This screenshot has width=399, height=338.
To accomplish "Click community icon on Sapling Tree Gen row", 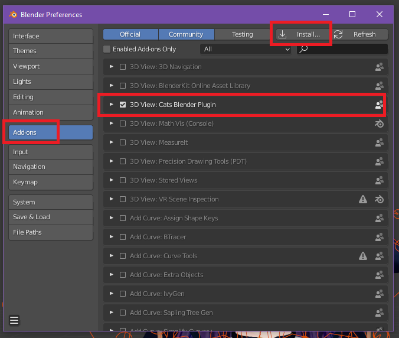I will 379,313.
